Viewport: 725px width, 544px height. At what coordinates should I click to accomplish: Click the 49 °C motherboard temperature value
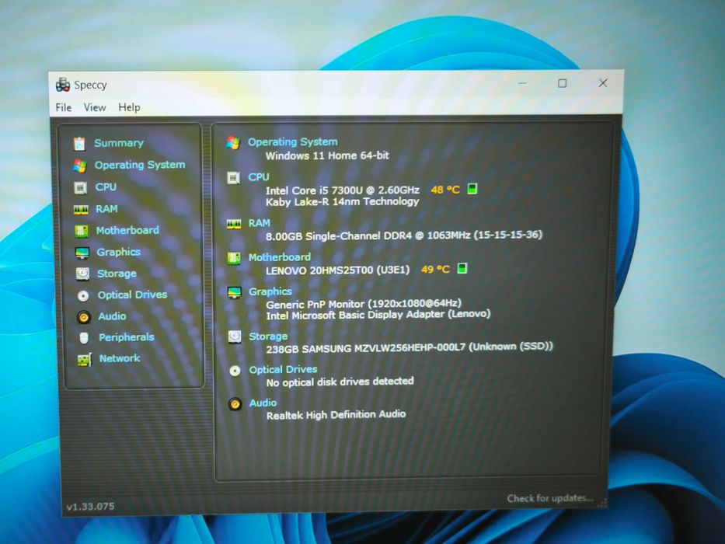435,269
